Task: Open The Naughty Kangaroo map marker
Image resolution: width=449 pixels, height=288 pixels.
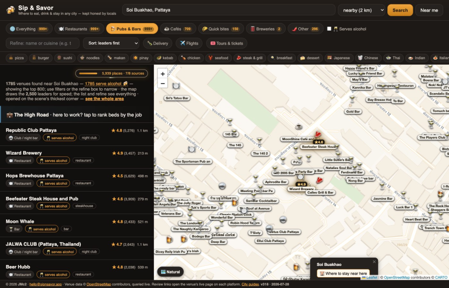Action: [191, 229]
